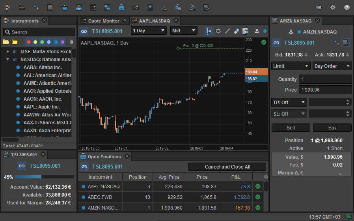Viewport: 354px width, 221px height.
Task: Open chart settings gear icon
Action: point(218,31)
